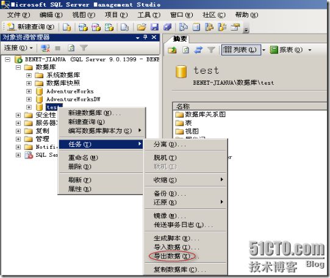Screen dimensions: 330x278
Task: Click the Filter funnel icon in Summary toolbar
Action: [x=211, y=50]
